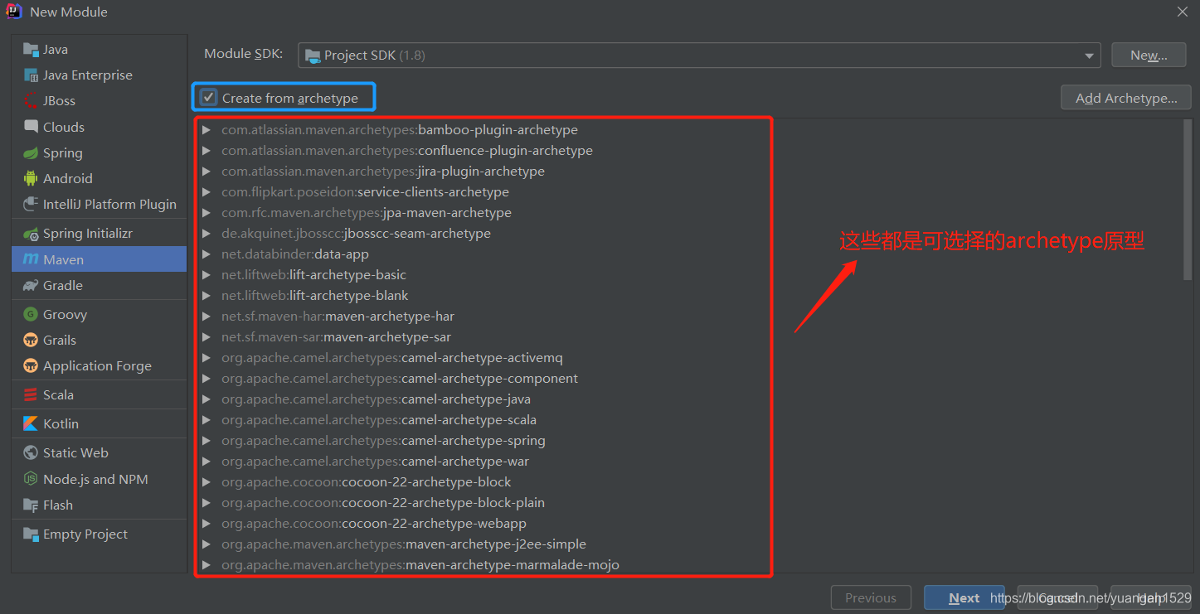Click the Static Web globe icon
Viewport: 1200px width, 614px height.
point(31,452)
